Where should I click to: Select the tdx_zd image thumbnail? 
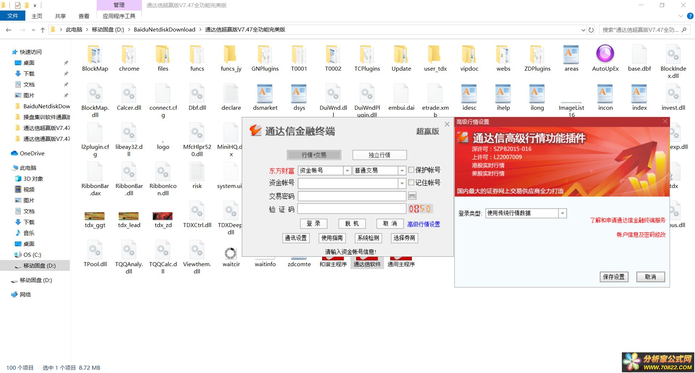coord(163,216)
